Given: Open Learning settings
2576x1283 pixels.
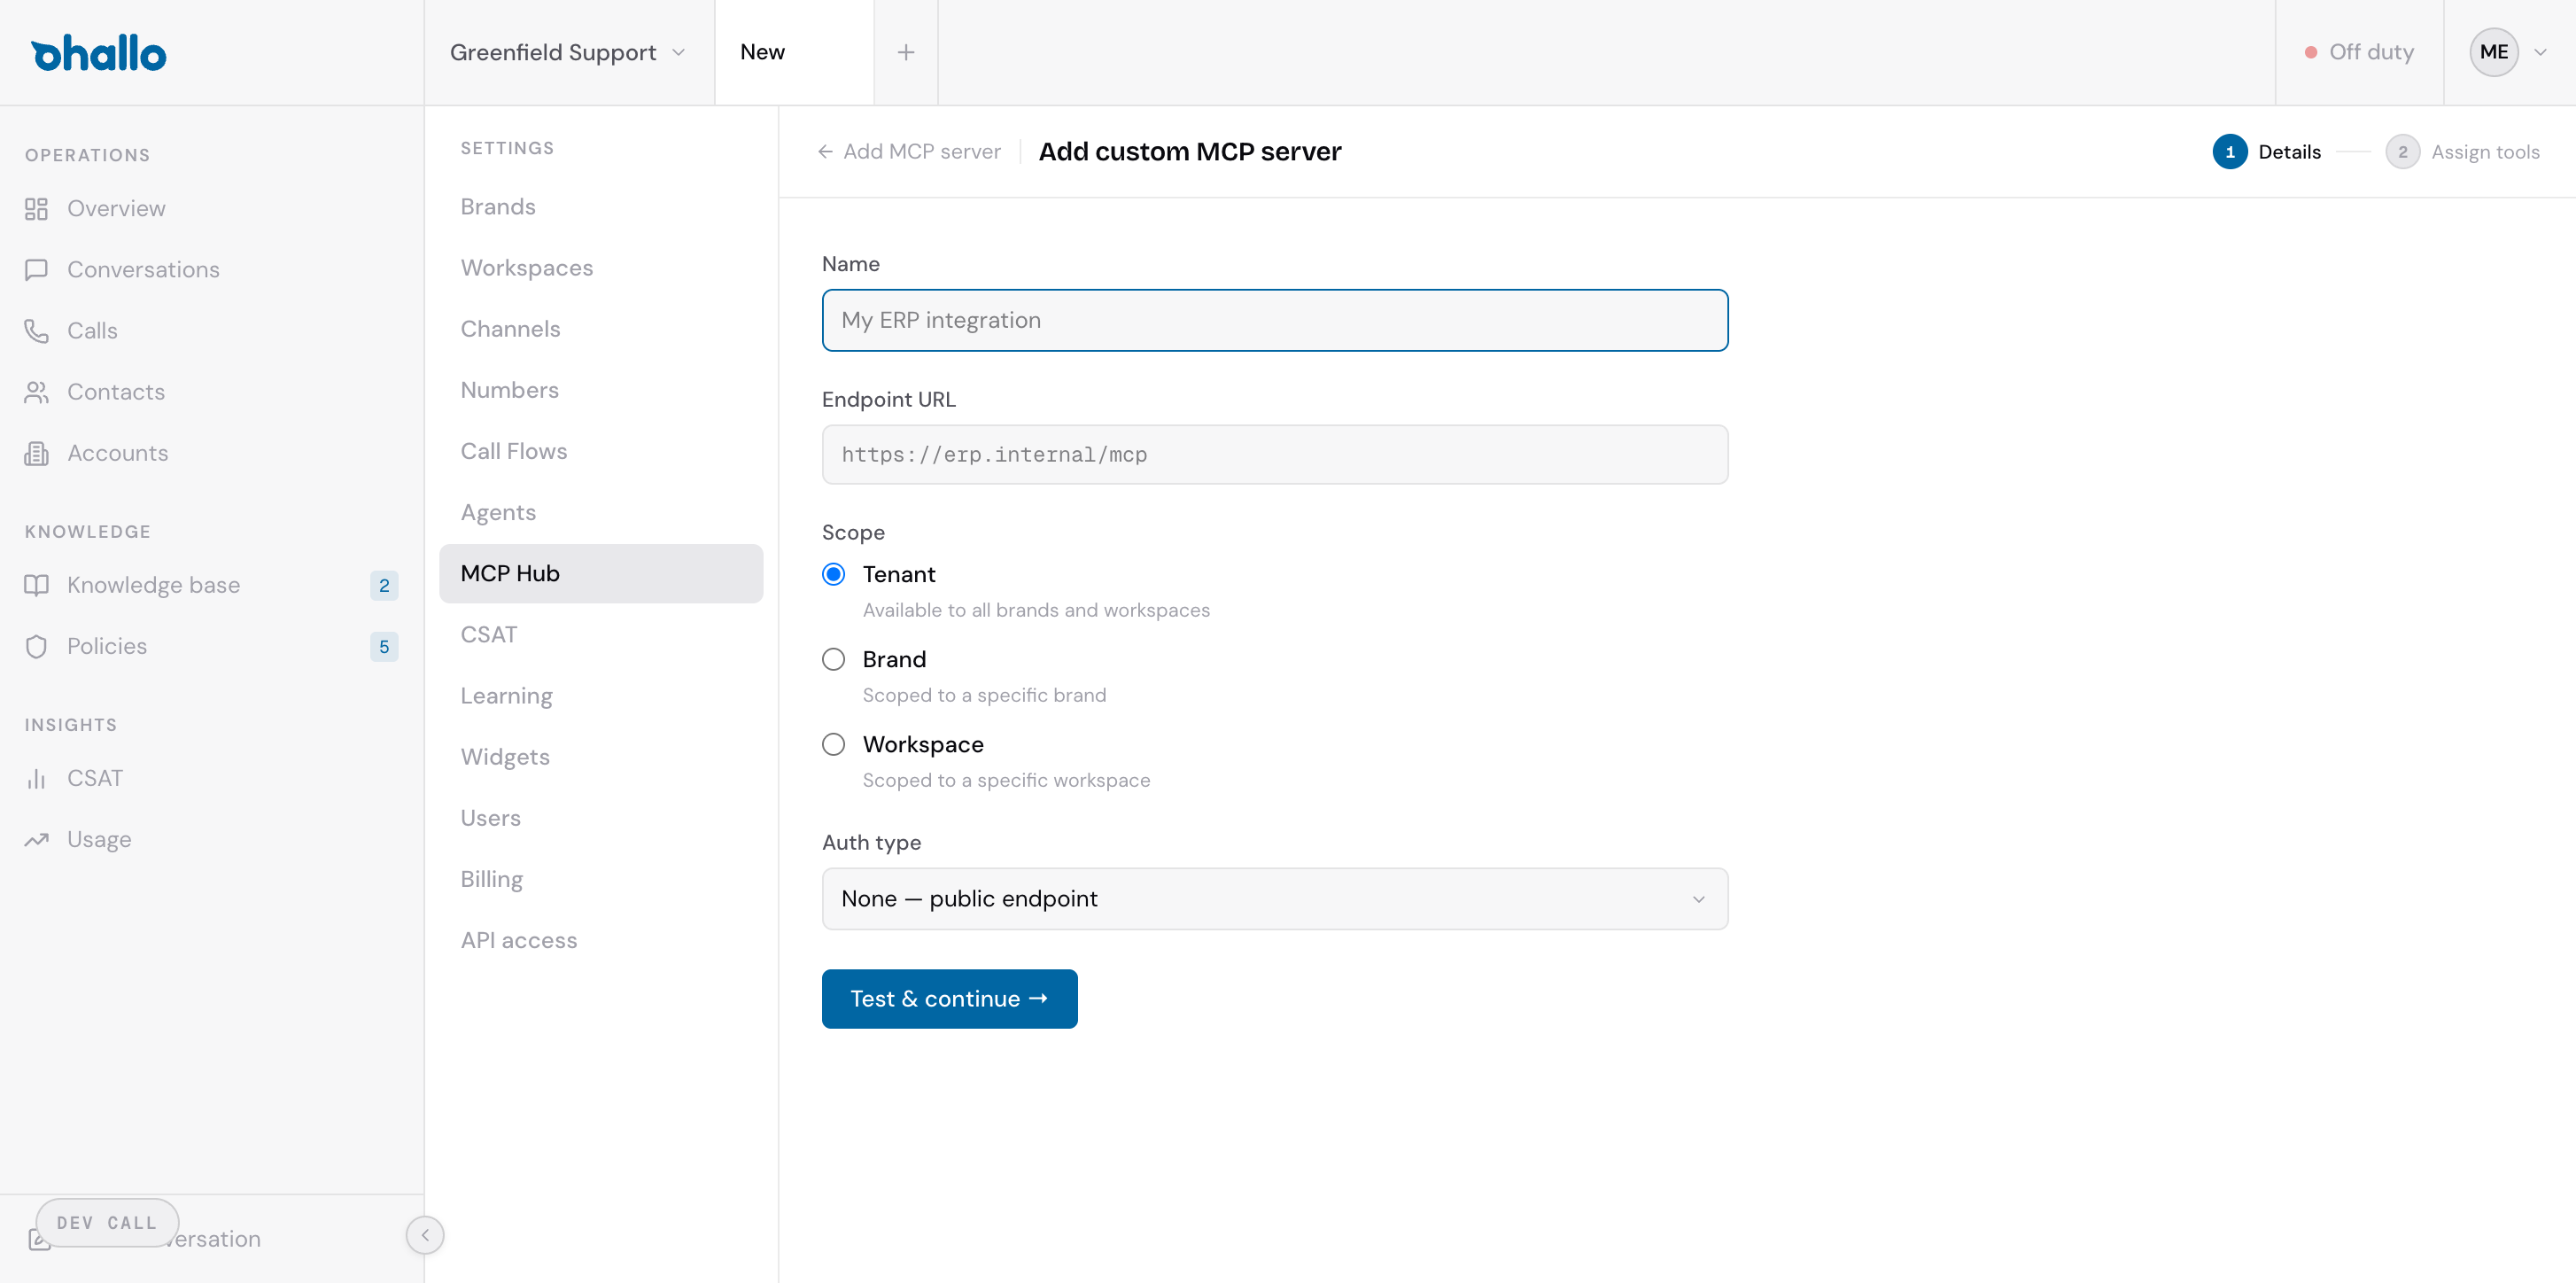Looking at the screenshot, I should (x=601, y=695).
